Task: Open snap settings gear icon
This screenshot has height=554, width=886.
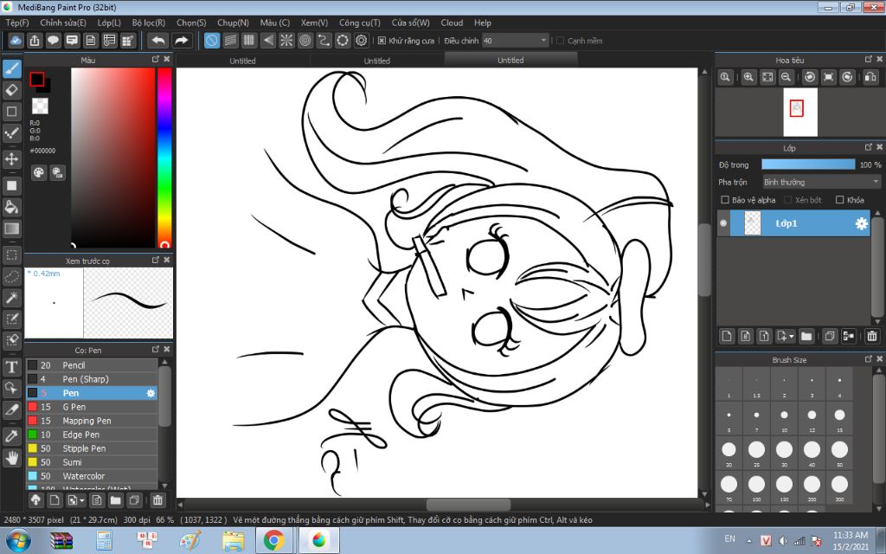Action: (x=361, y=41)
